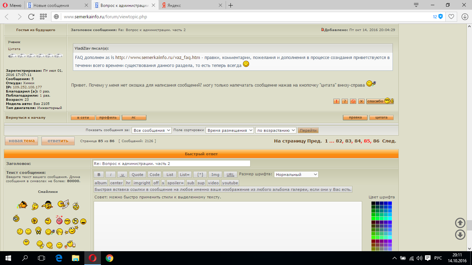Switch to the 'Яндекс' browser tab

(x=190, y=5)
